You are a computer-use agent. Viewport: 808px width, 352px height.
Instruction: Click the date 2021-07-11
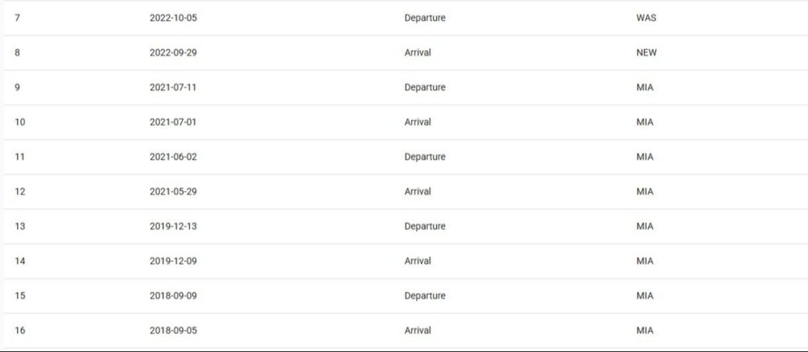(x=173, y=88)
